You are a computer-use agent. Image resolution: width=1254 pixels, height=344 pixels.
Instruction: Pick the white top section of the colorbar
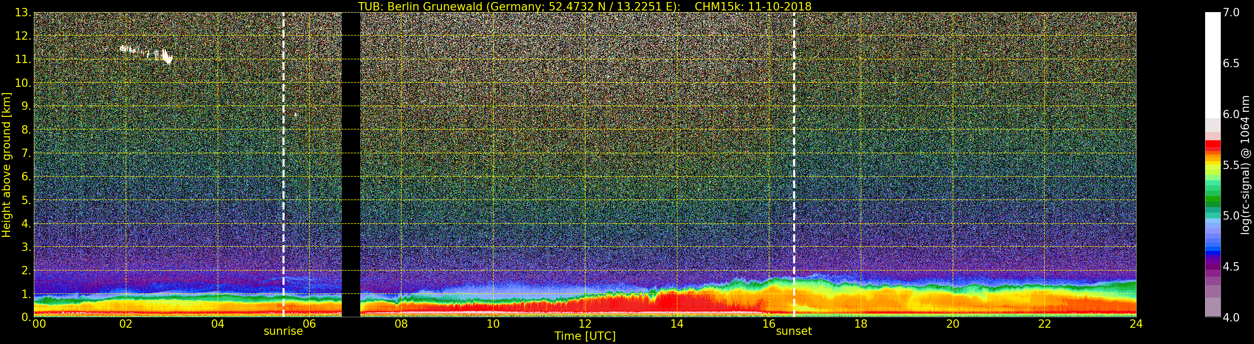(x=1212, y=63)
